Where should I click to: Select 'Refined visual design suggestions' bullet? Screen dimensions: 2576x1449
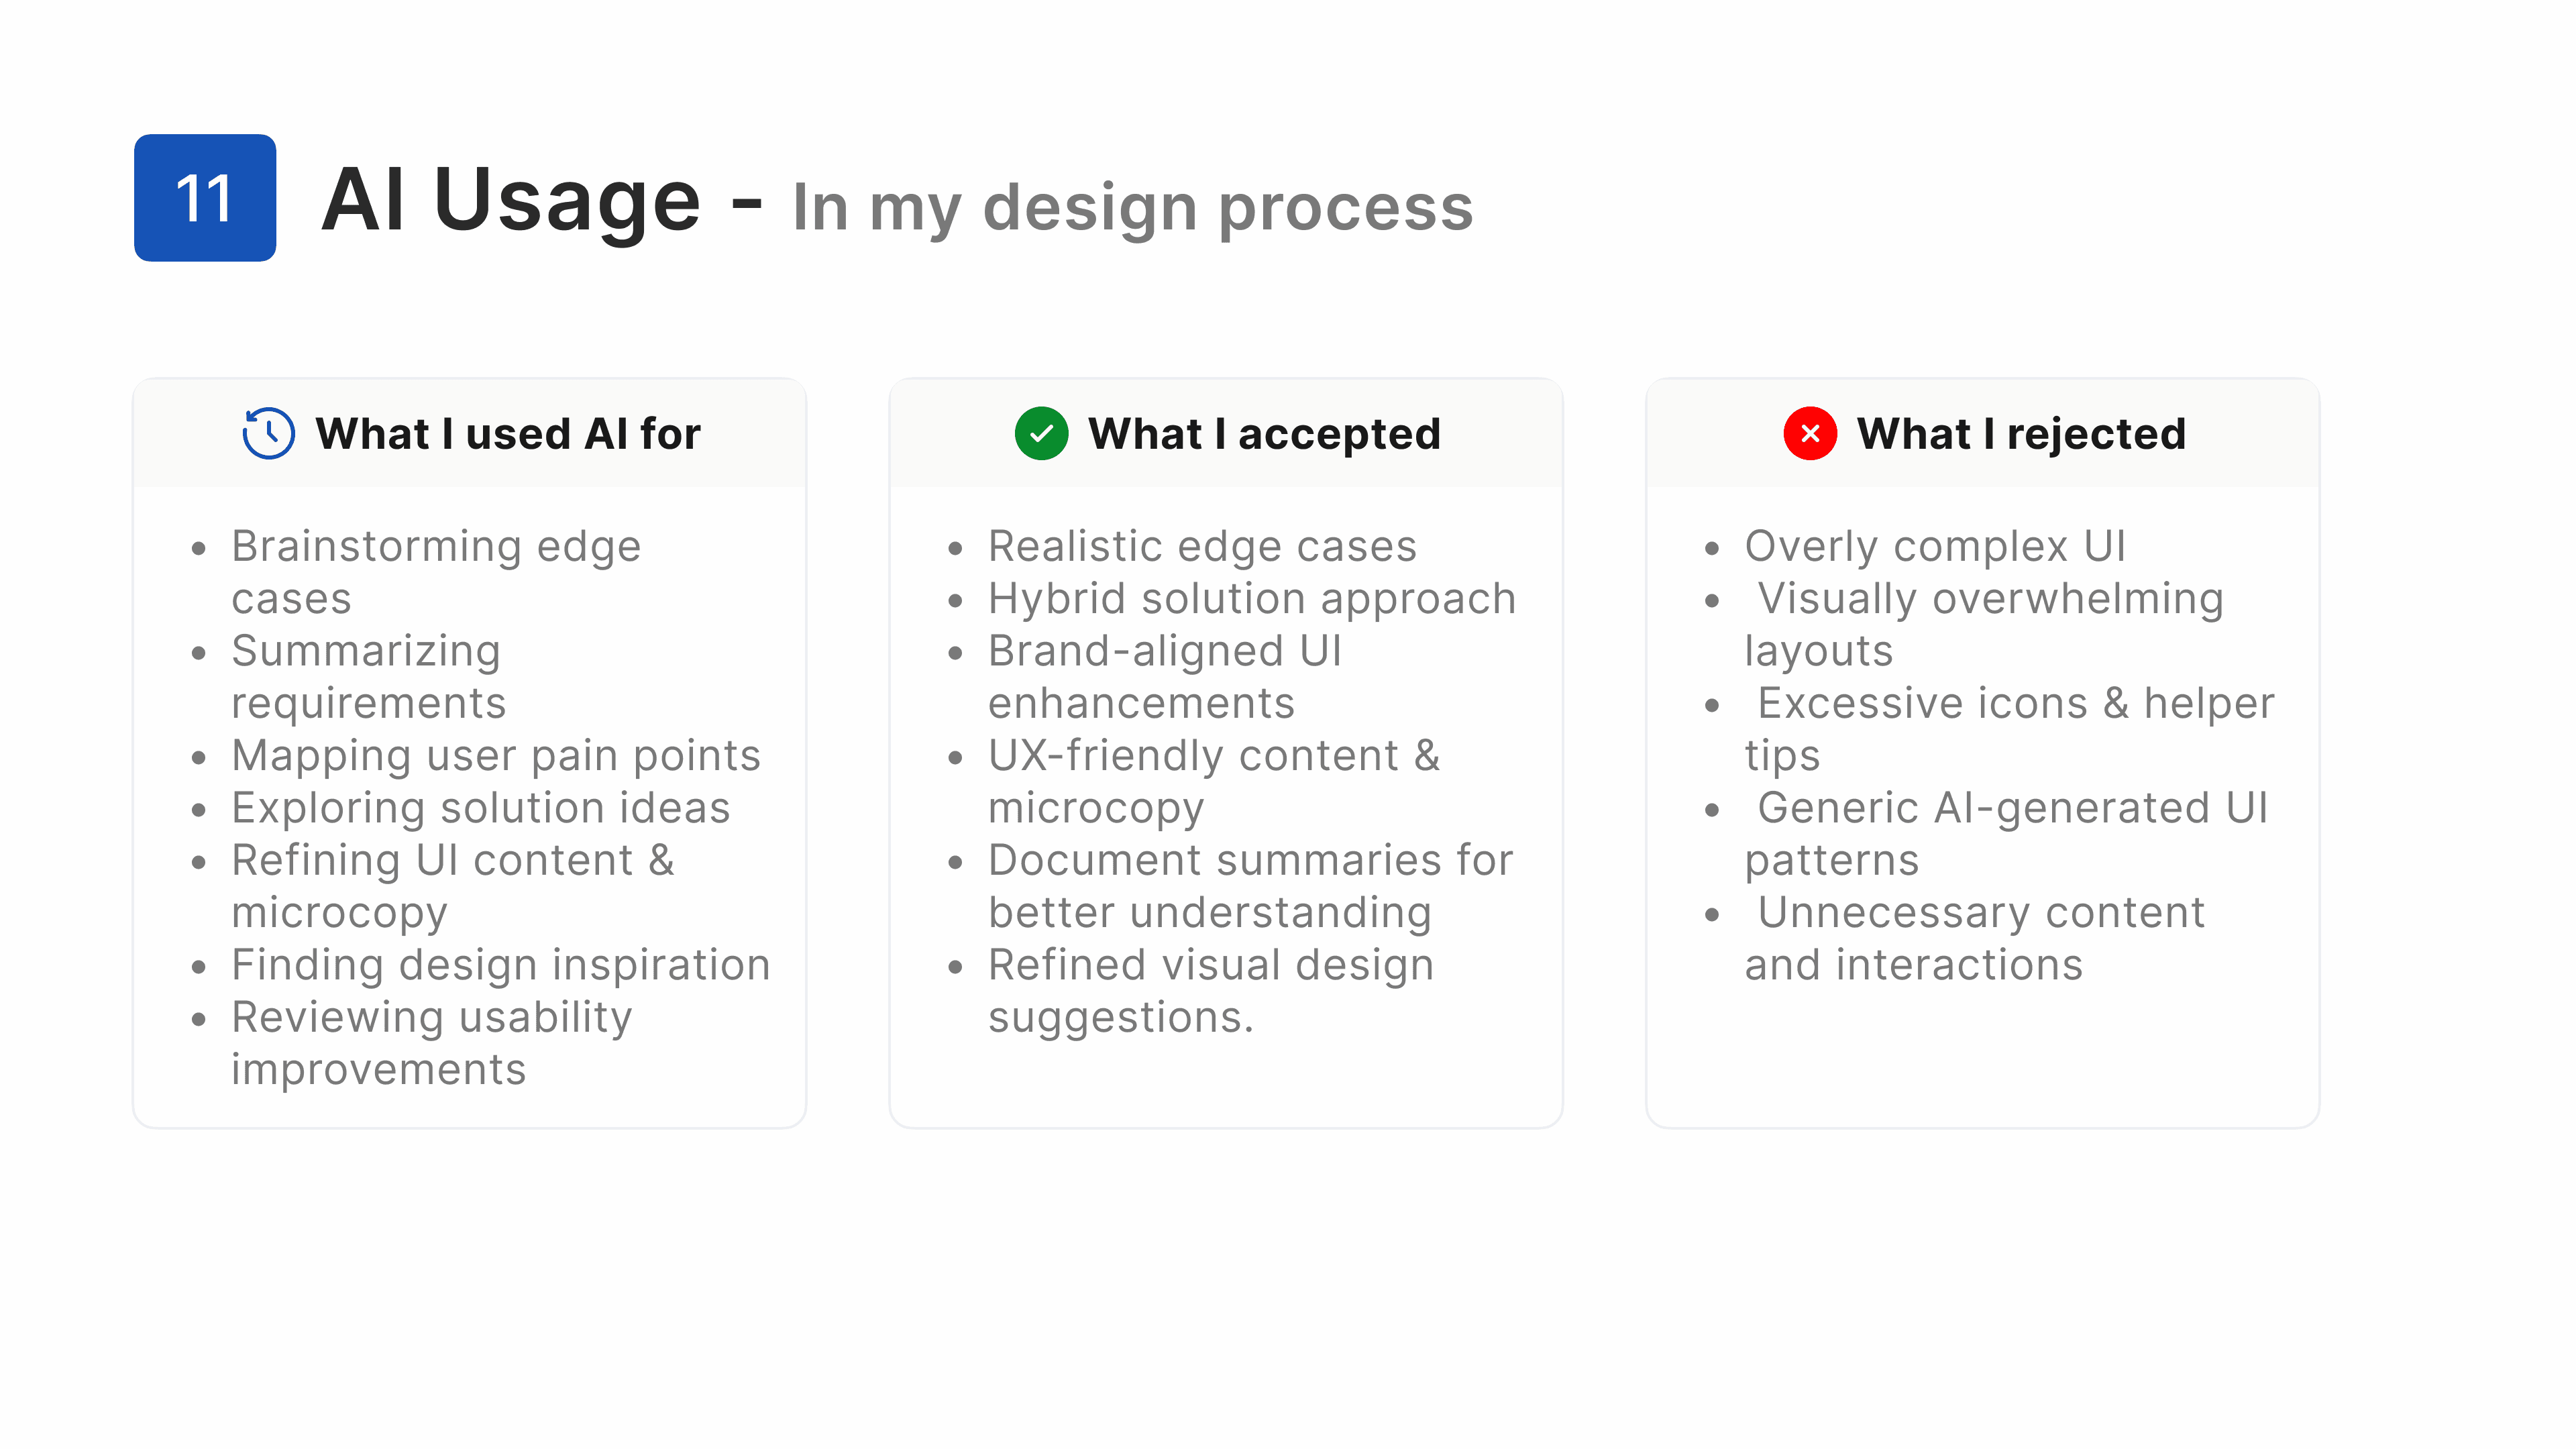[1211, 990]
